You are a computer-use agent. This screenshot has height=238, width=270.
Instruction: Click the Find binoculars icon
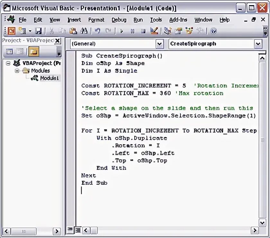coord(84,31)
